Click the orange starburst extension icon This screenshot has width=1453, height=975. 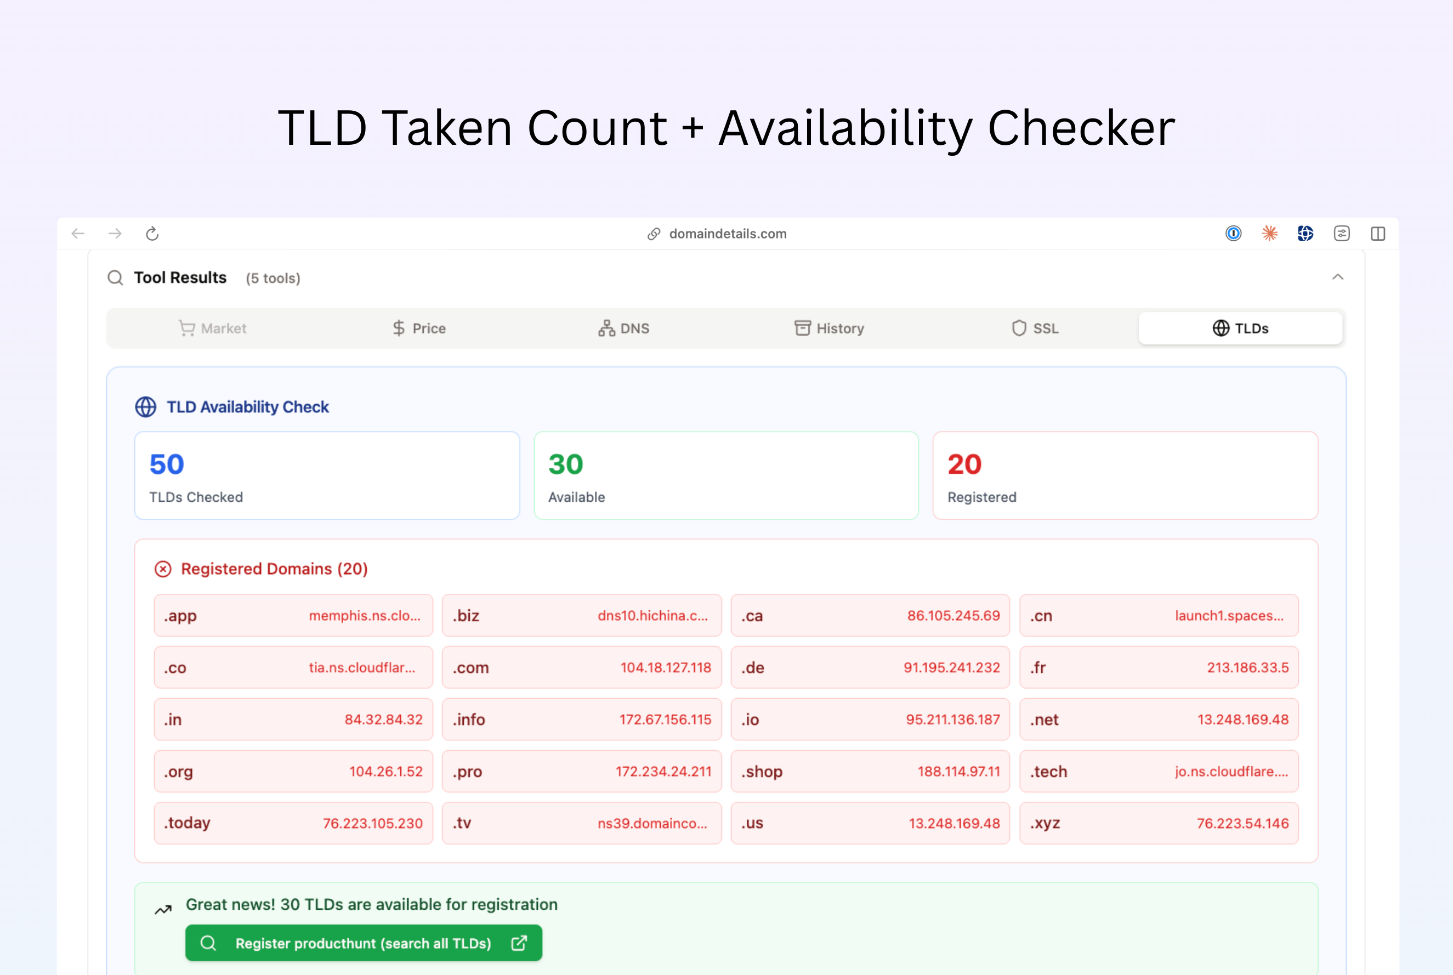[x=1269, y=234]
